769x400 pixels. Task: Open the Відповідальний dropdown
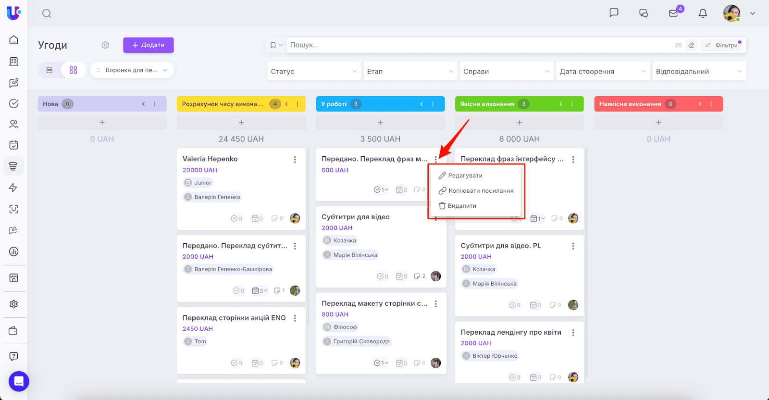click(x=698, y=72)
